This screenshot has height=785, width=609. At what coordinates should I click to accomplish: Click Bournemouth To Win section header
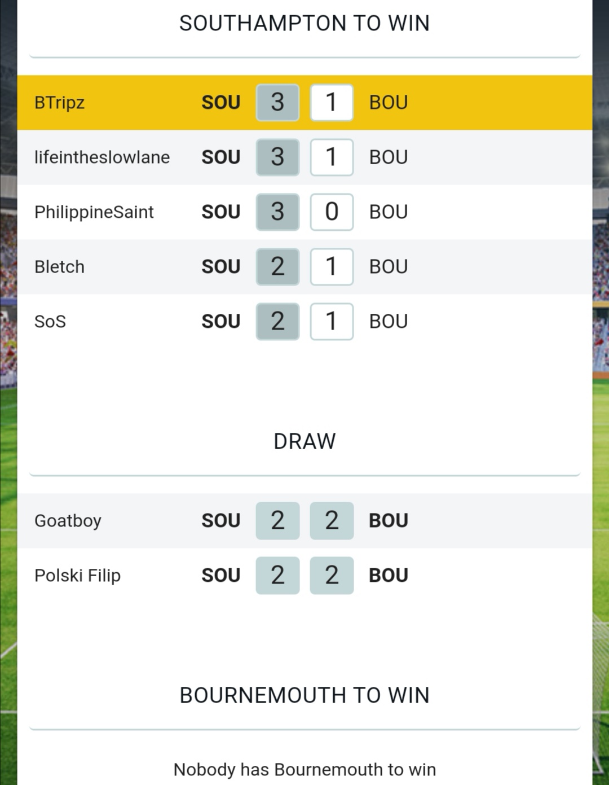click(x=304, y=695)
